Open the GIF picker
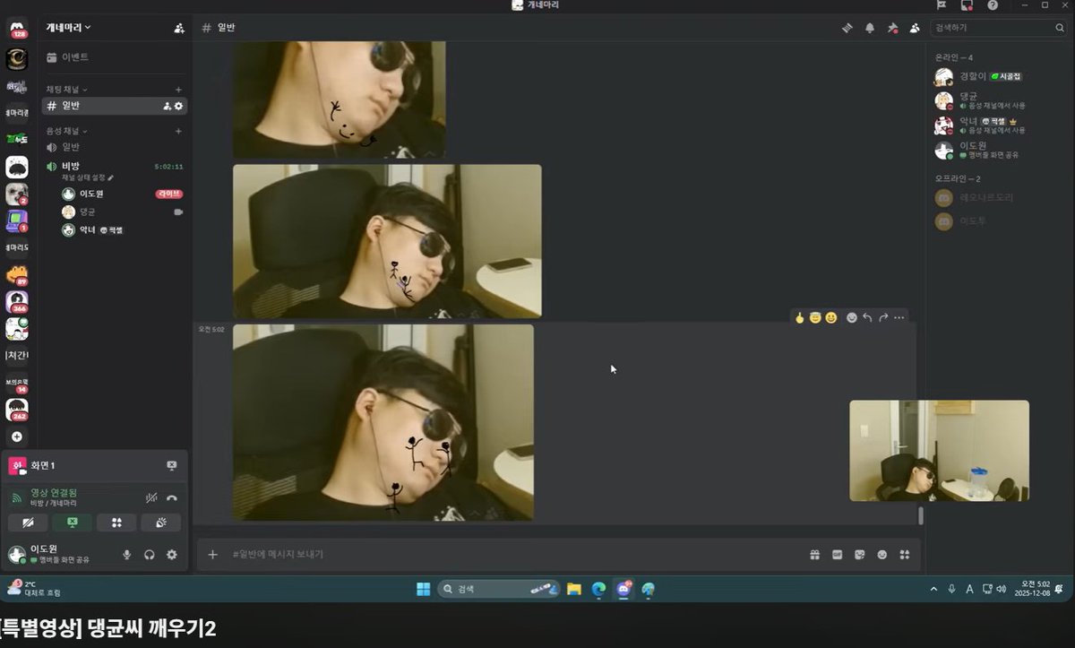The height and width of the screenshot is (648, 1075). 837,555
